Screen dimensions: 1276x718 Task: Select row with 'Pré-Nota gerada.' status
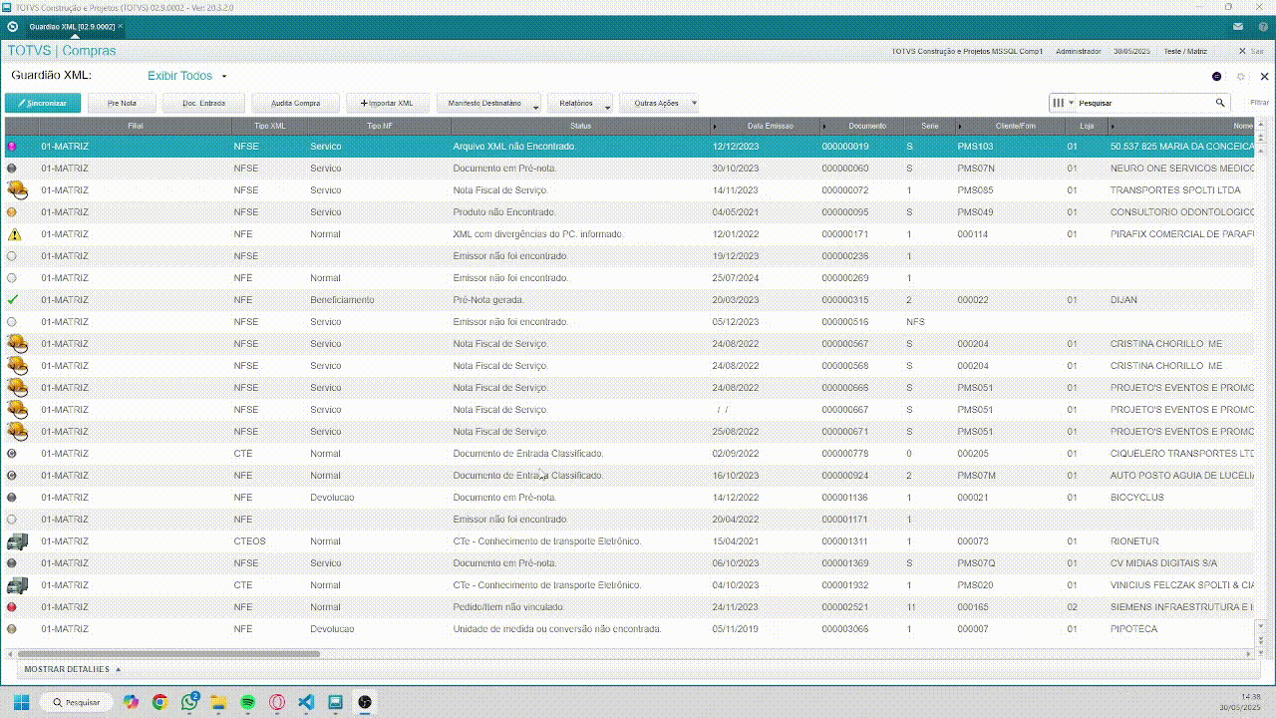[630, 300]
